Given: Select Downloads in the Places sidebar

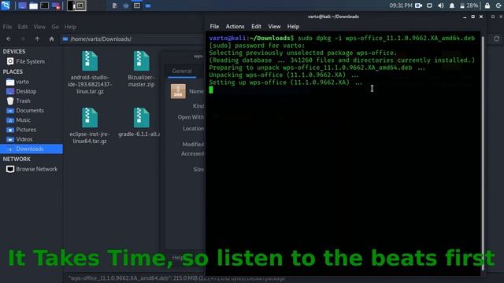Looking at the screenshot, I should click(x=31, y=149).
